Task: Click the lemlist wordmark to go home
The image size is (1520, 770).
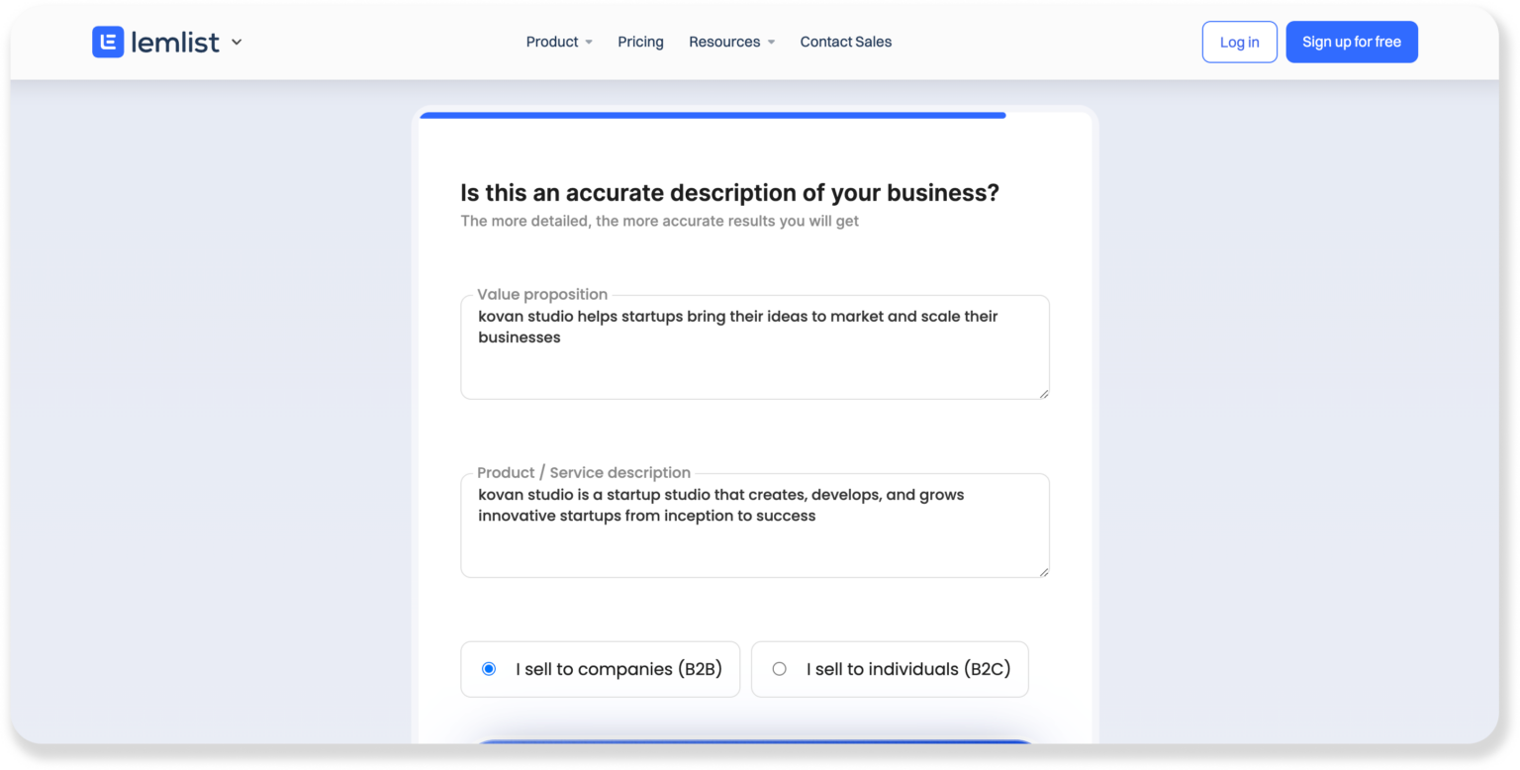Action: 174,42
